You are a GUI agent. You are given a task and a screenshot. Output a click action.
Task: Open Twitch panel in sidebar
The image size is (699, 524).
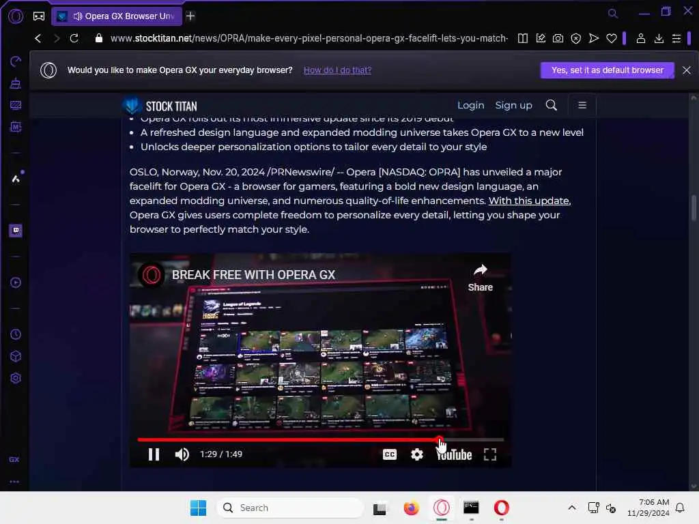coord(16,231)
